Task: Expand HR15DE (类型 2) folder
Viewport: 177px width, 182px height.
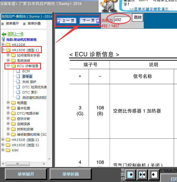Action: (x=3, y=140)
